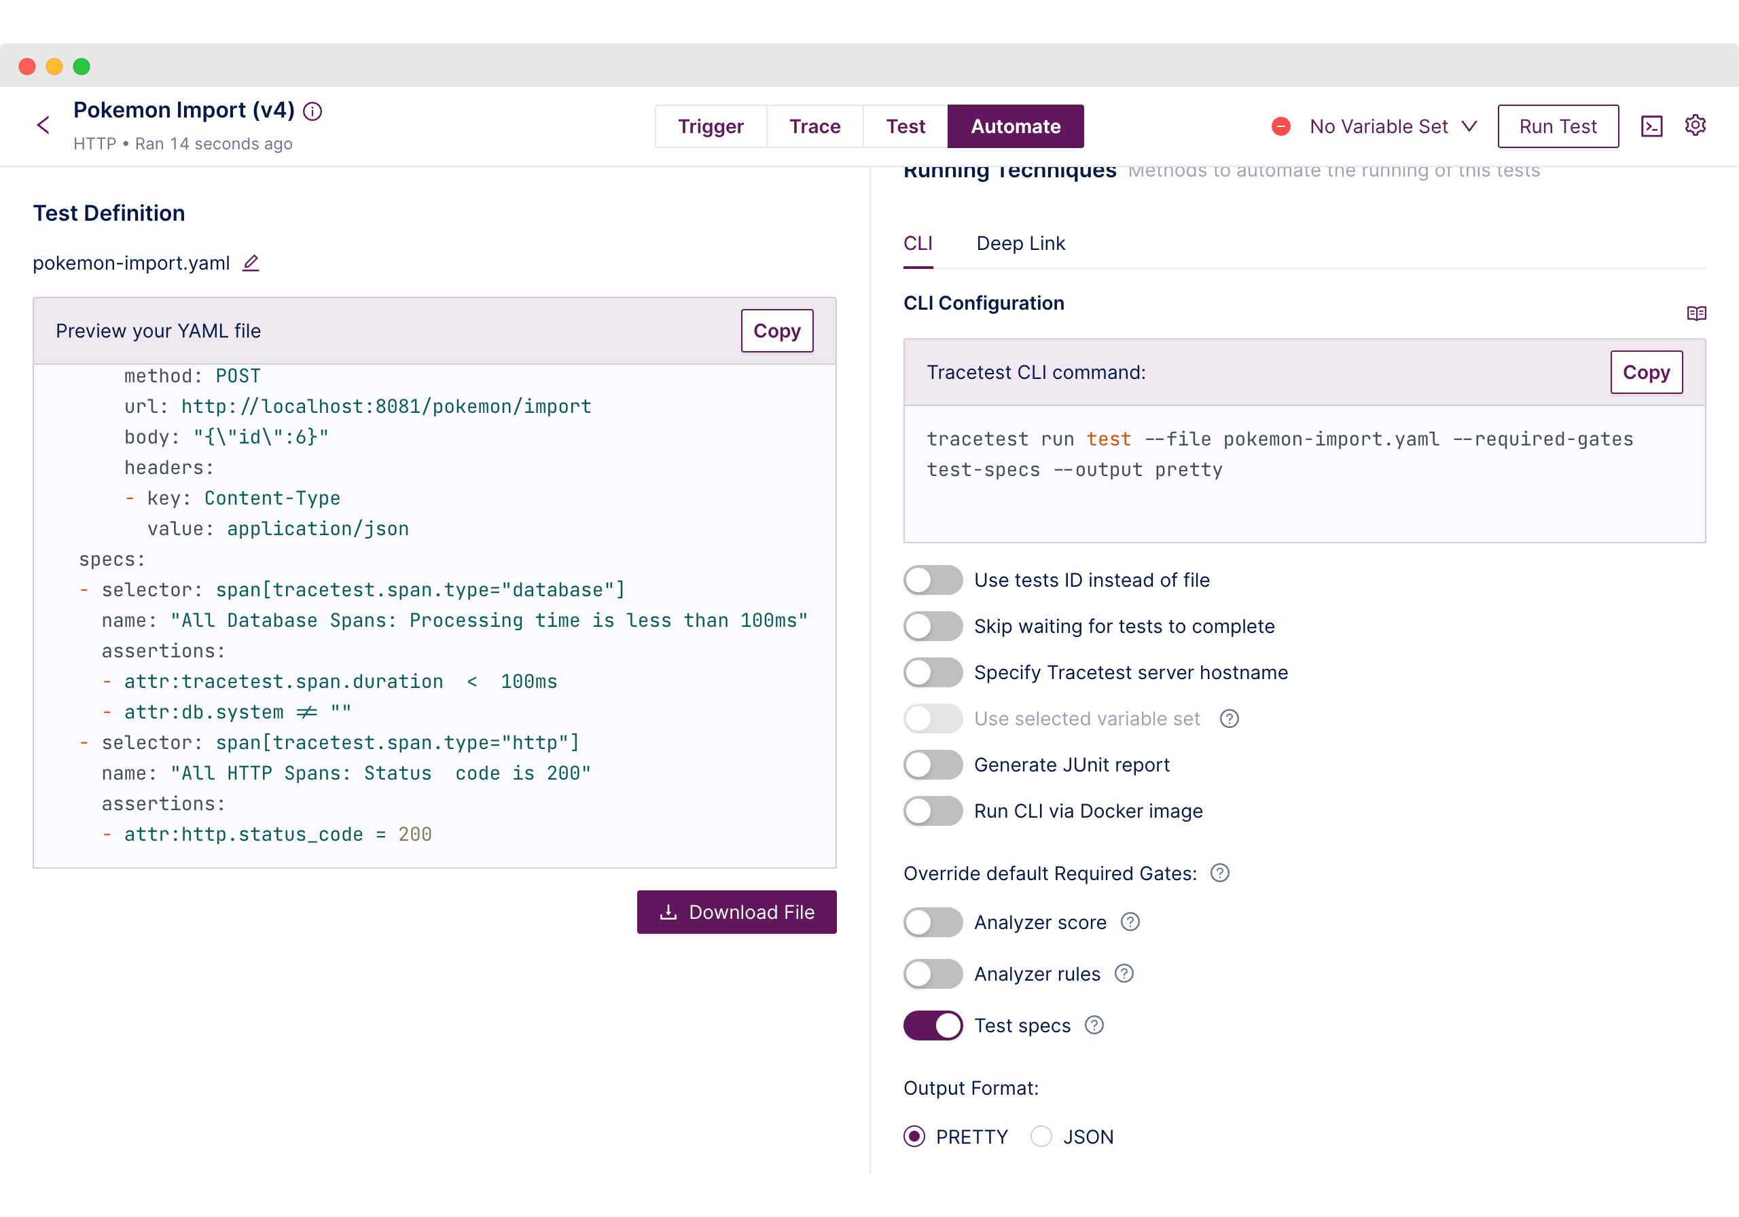Click the database span selector line
Image resolution: width=1739 pixels, height=1217 pixels.
point(352,590)
